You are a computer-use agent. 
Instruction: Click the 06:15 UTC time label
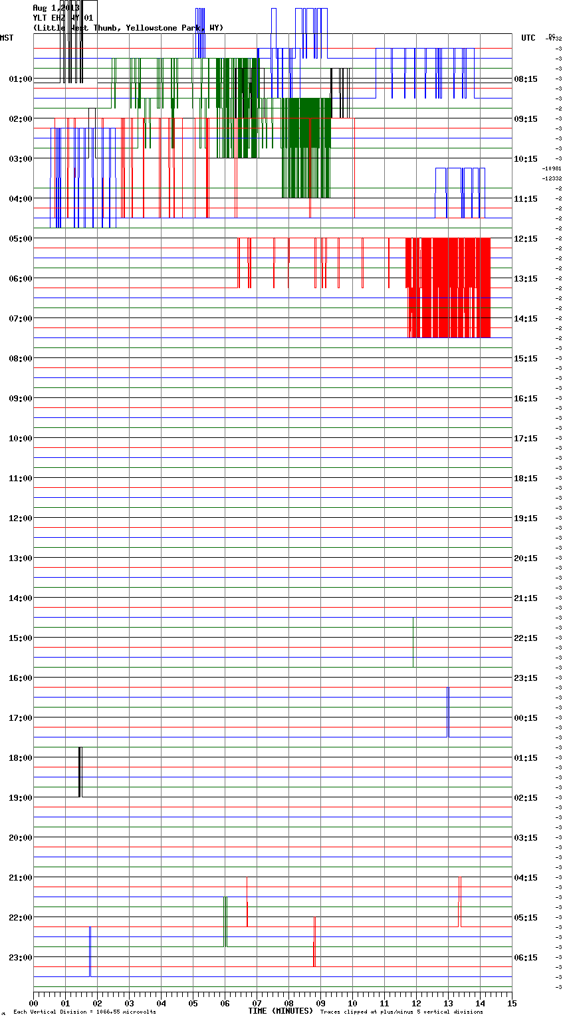pyautogui.click(x=526, y=958)
